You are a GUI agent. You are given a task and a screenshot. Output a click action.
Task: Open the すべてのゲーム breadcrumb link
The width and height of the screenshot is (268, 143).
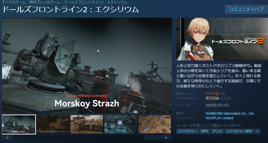14,2
